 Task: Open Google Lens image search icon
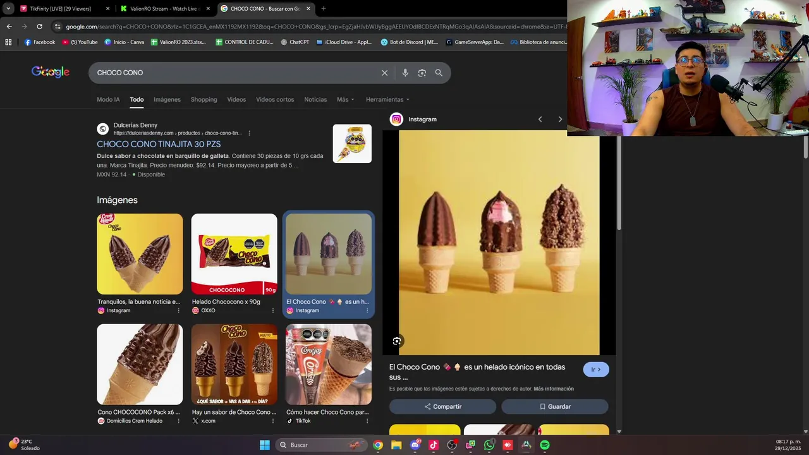click(x=422, y=73)
